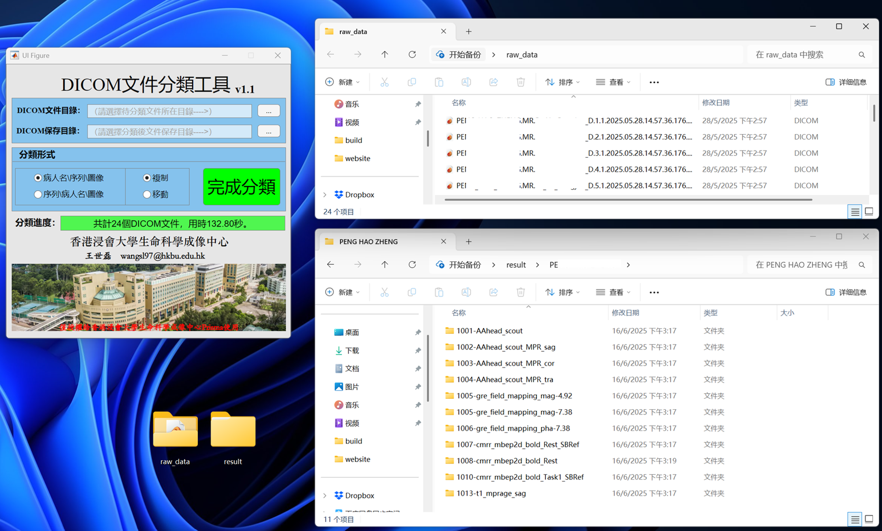This screenshot has width=882, height=531.
Task: Sort by 类型 column in the raw_data window
Action: (x=801, y=103)
